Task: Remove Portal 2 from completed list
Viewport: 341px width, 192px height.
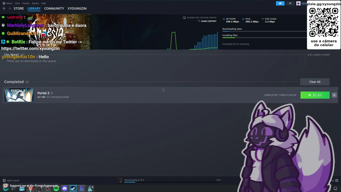Action: (x=334, y=95)
